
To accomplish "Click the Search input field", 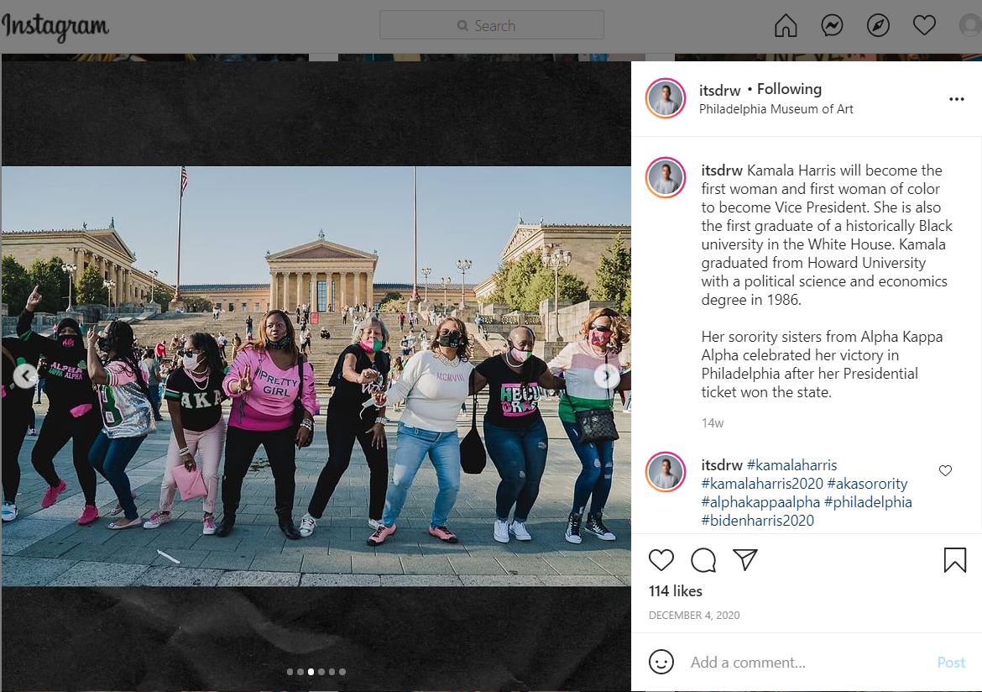I will coord(492,26).
